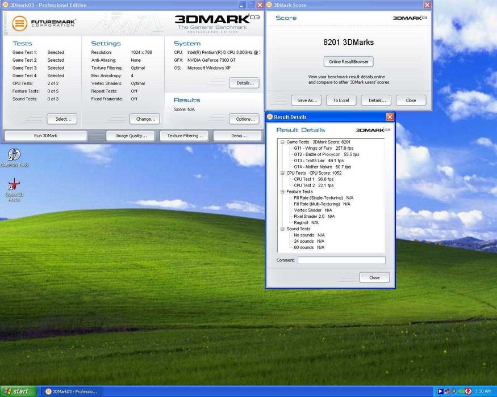Minimize the 3DMark03 main window
497x397 pixels.
242,5
